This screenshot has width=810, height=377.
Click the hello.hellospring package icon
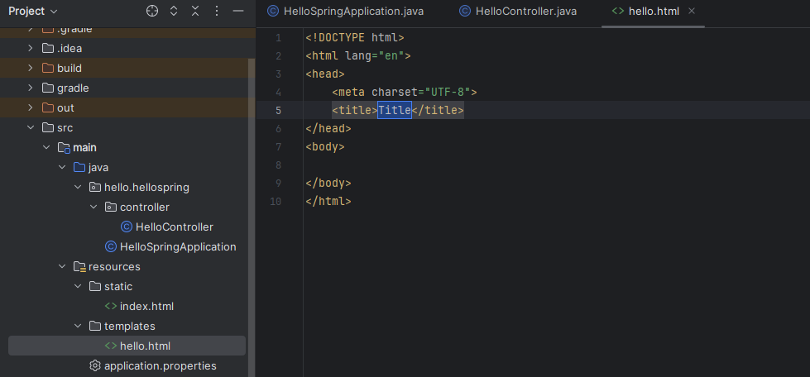tap(96, 187)
